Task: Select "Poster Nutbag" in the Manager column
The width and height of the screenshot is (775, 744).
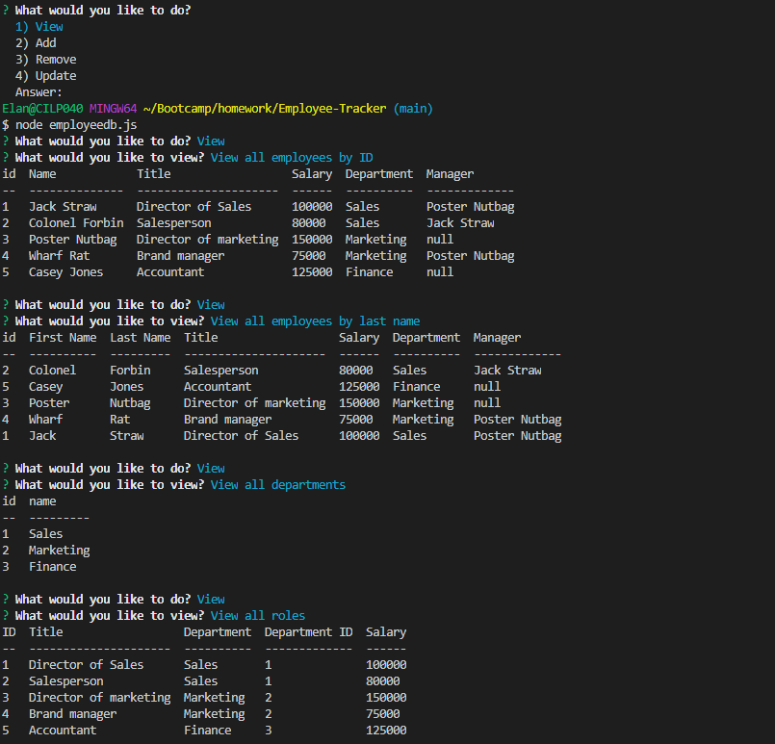Action: click(470, 206)
